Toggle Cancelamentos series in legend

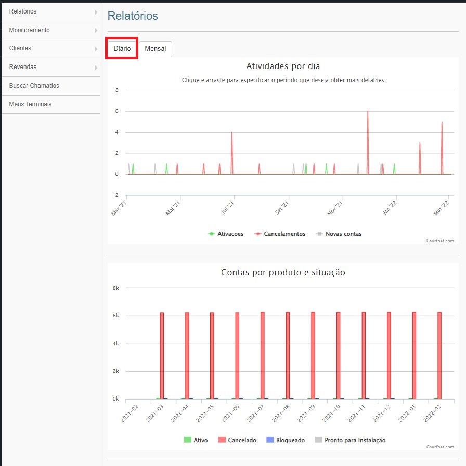[284, 234]
